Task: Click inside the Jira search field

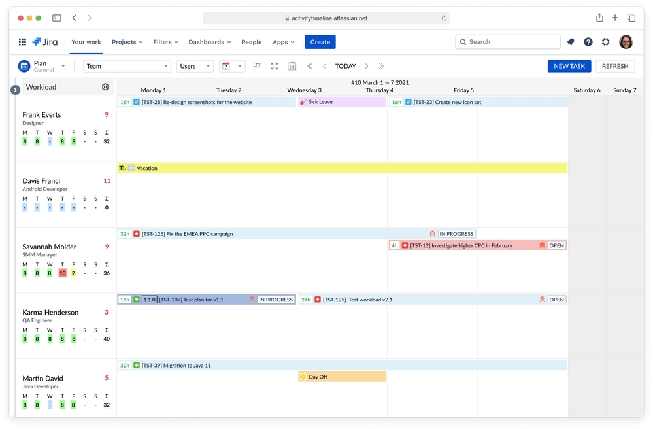Action: click(x=508, y=41)
